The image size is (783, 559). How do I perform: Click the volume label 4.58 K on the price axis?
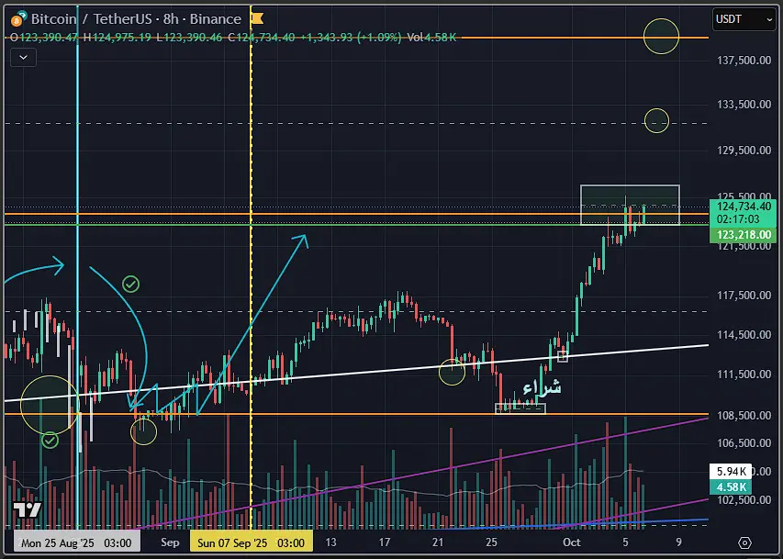[x=731, y=486]
